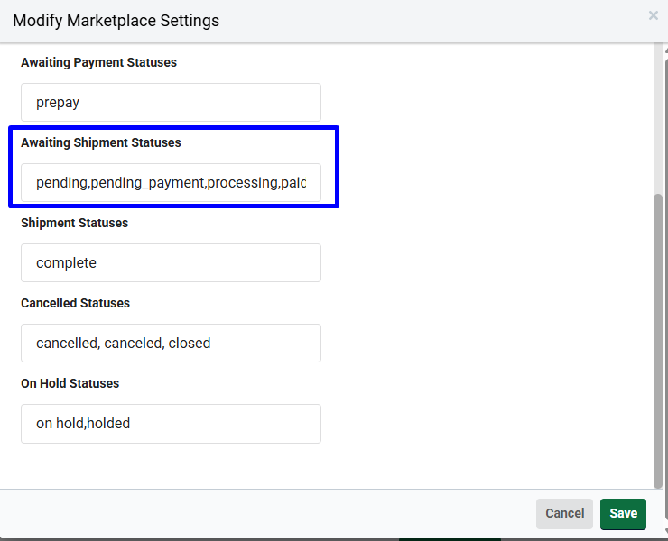Viewport: 668px width, 541px height.
Task: Close the Modify Marketplace Settings dialog
Action: [x=653, y=15]
